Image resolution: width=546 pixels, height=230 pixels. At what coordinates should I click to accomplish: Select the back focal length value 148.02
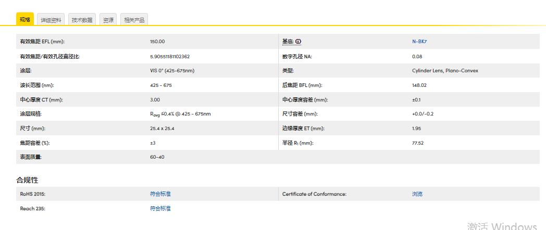coord(419,85)
